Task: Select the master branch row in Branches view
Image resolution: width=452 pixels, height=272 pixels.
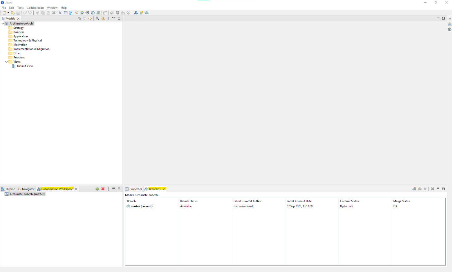Action: [x=141, y=206]
